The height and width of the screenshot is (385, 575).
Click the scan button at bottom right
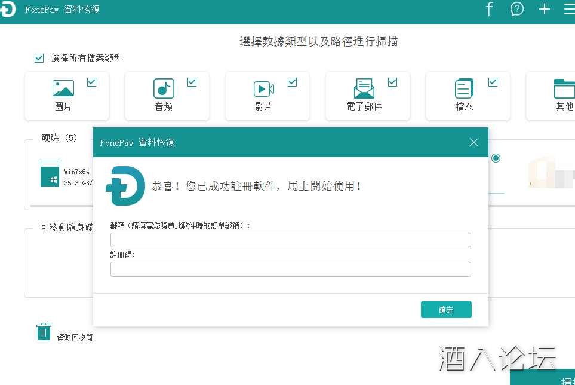click(x=542, y=377)
